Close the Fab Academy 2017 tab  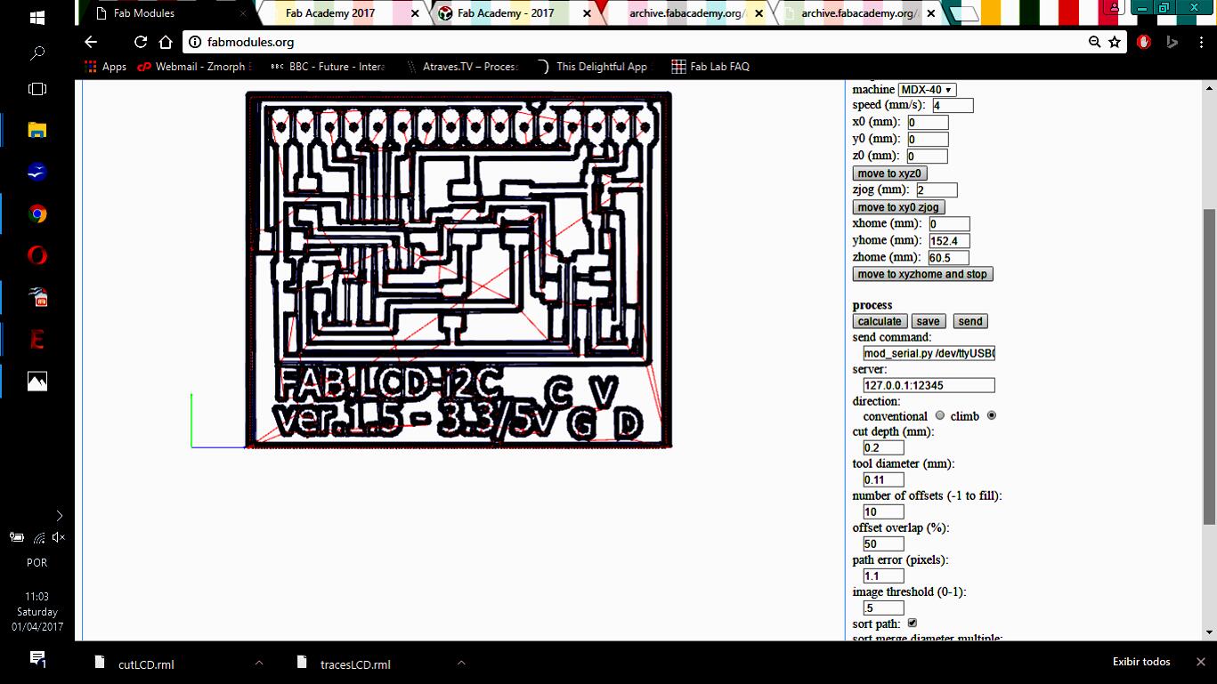point(415,14)
